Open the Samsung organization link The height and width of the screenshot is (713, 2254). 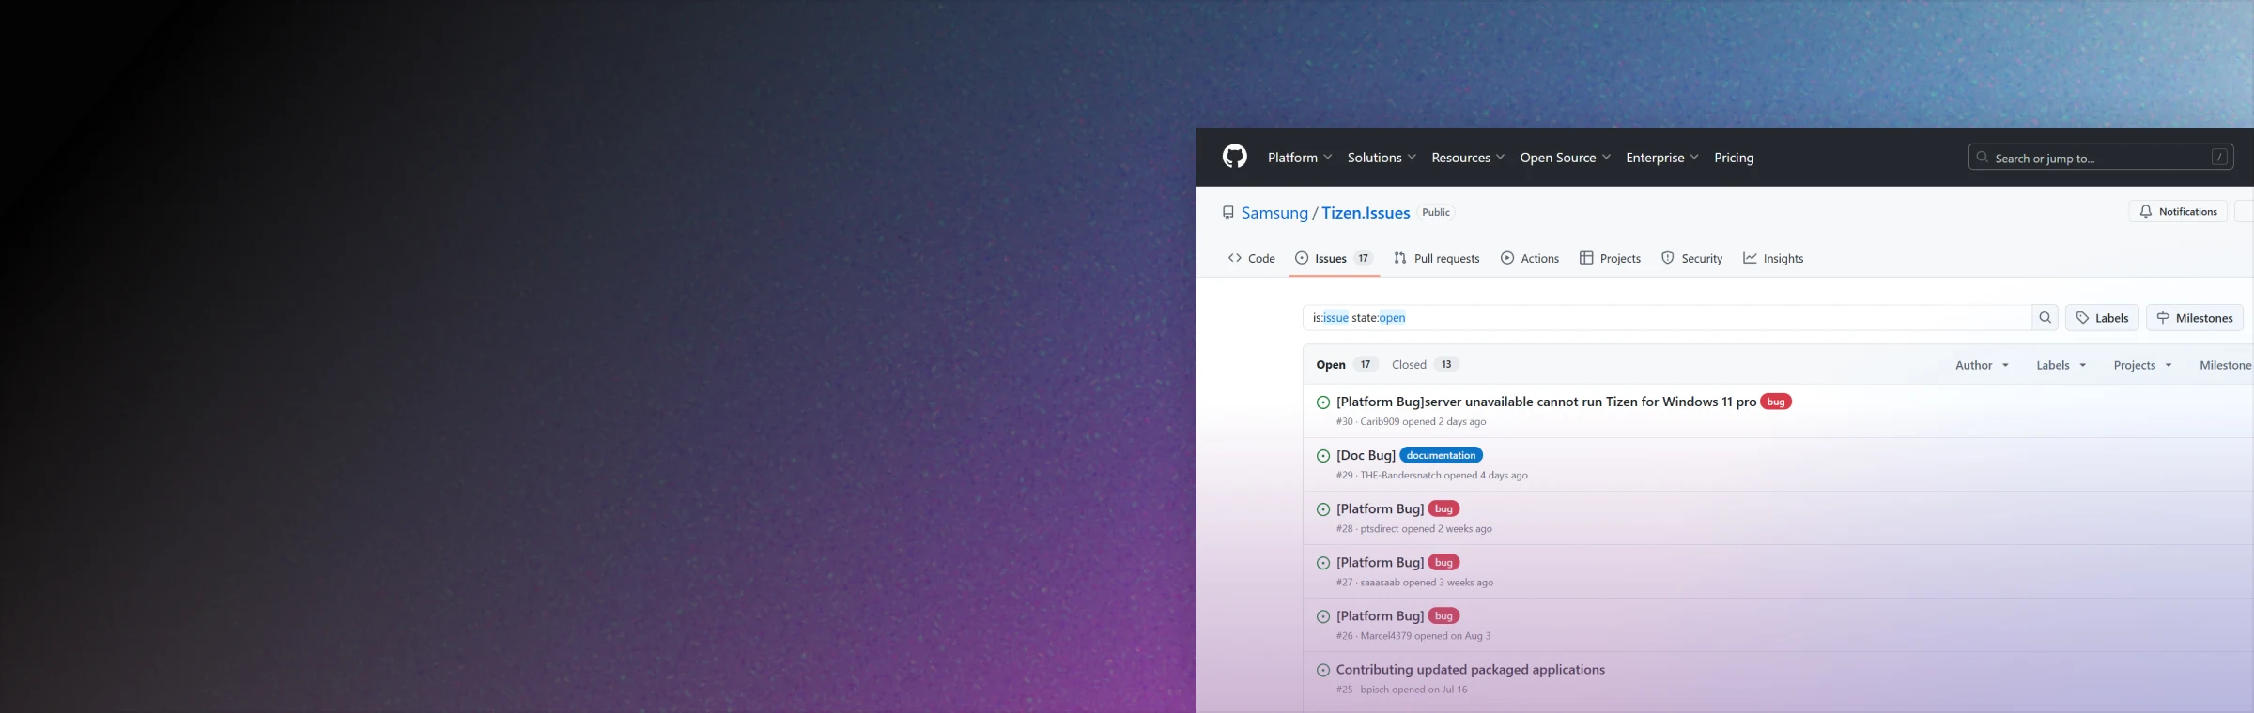tap(1274, 213)
